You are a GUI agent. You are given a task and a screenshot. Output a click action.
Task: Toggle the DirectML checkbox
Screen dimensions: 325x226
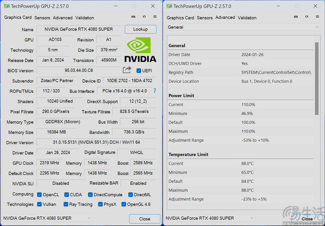[130, 195]
